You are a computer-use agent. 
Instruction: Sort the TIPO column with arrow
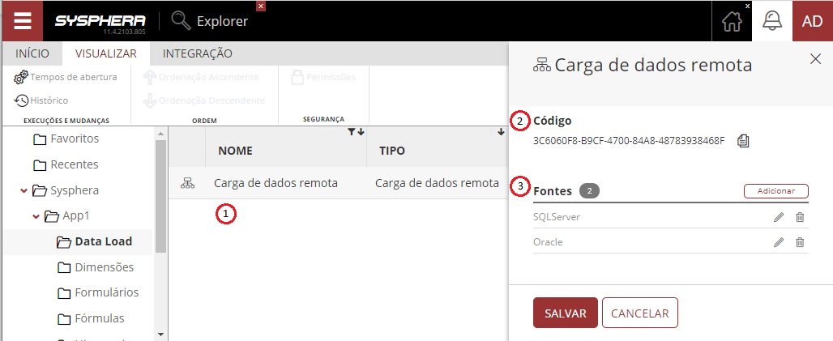tap(501, 132)
